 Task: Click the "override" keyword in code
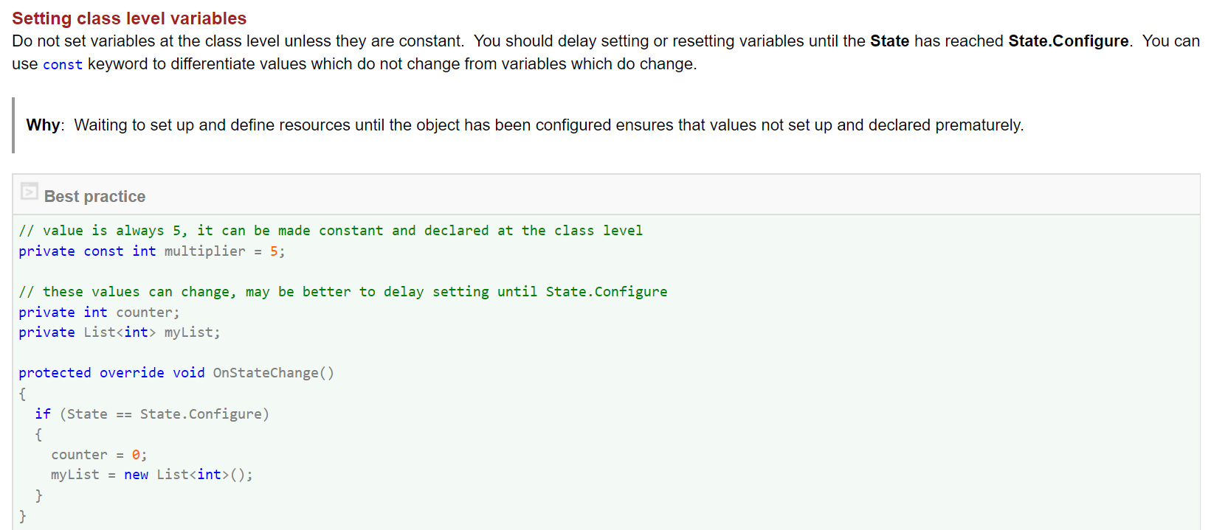(x=131, y=373)
